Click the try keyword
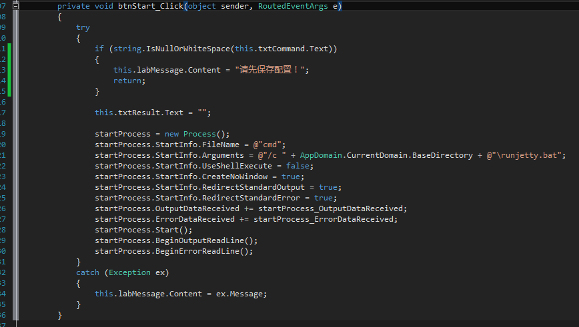Screen dimensions: 579x327 click(x=83, y=28)
